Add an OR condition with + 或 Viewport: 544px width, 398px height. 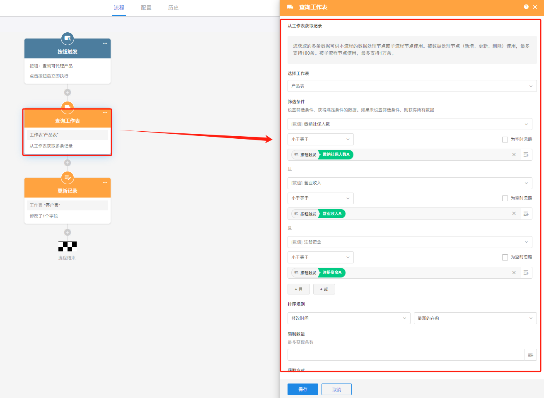[x=324, y=289]
